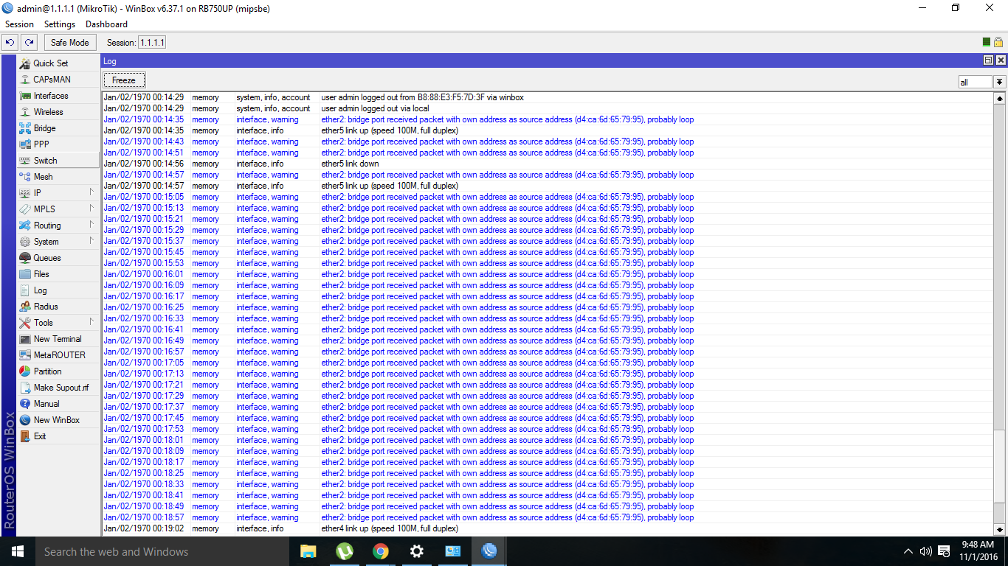Open Settings gear in taskbar
1008x566 pixels.
(416, 551)
